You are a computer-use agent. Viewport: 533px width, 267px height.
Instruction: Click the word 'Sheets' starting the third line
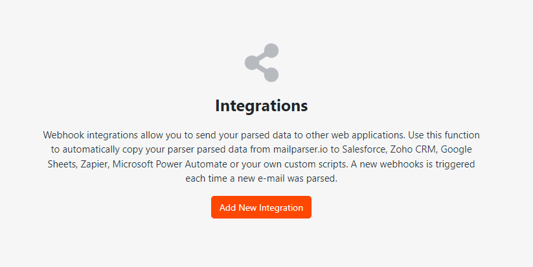pos(62,164)
